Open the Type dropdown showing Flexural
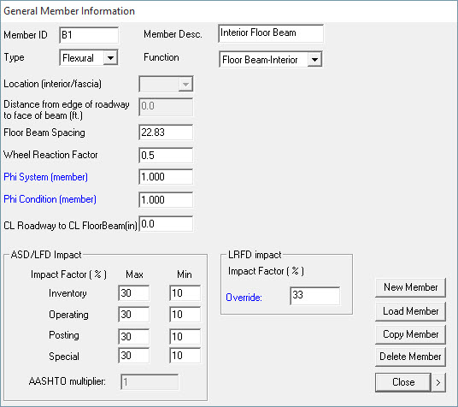This screenshot has height=407, width=458. pos(110,57)
